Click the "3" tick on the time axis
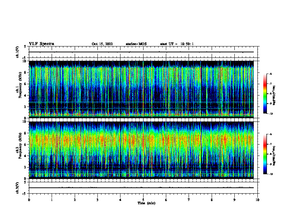Screen dimensions: 290x224 point(97,200)
